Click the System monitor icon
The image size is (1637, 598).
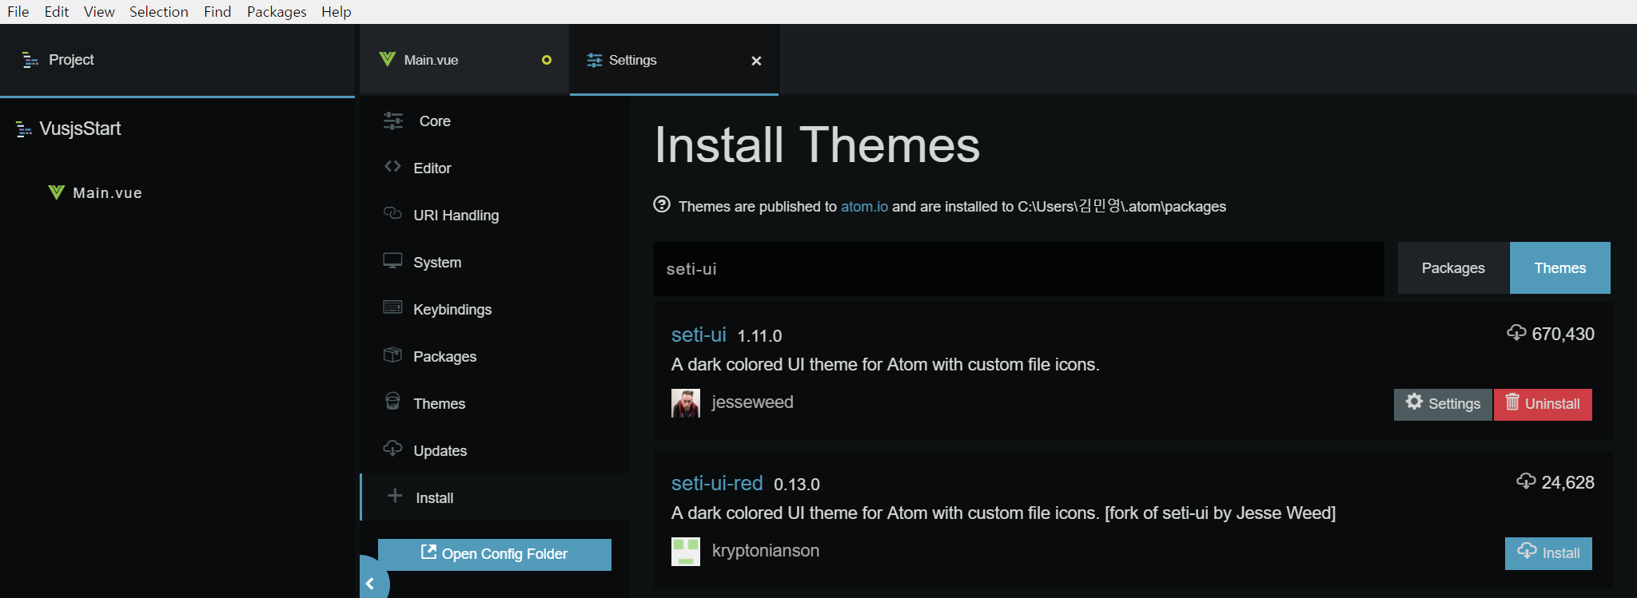392,260
